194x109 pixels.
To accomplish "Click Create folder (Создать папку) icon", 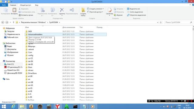I will pyautogui.click(x=83, y=10).
